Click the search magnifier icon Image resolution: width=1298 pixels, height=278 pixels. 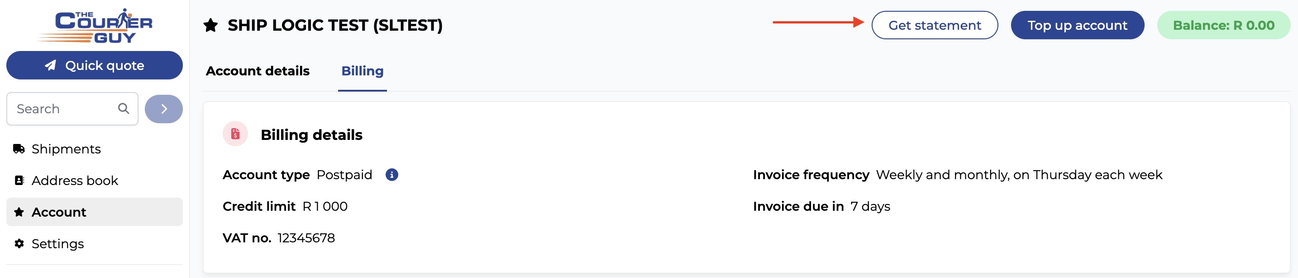pos(124,108)
